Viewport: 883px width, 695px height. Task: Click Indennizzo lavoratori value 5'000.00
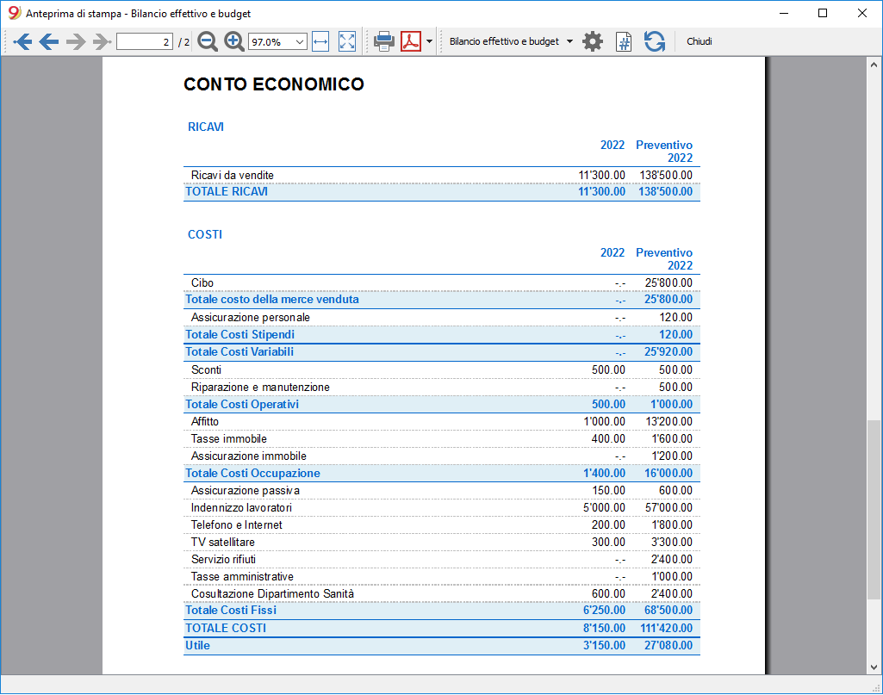(604, 508)
